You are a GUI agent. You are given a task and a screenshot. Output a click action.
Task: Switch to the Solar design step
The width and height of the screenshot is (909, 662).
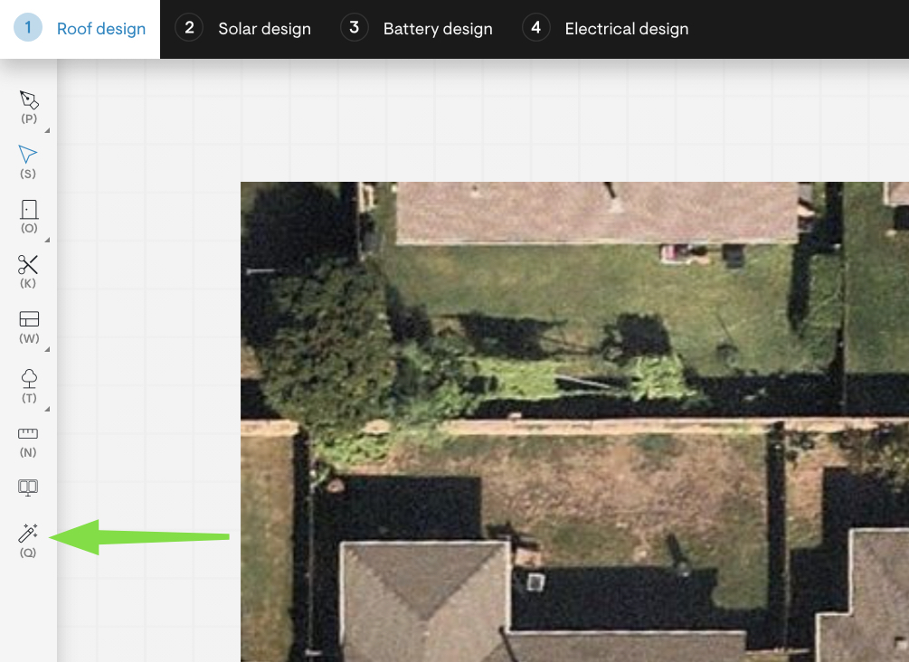tap(263, 28)
